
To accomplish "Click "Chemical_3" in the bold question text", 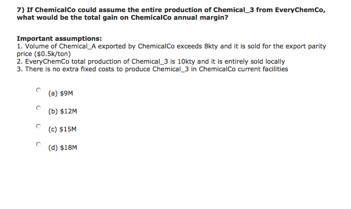I will 234,10.
